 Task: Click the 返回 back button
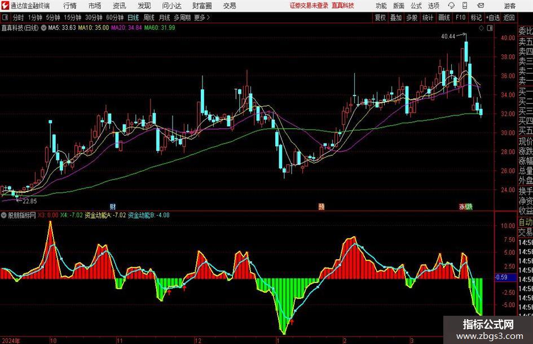point(509,18)
